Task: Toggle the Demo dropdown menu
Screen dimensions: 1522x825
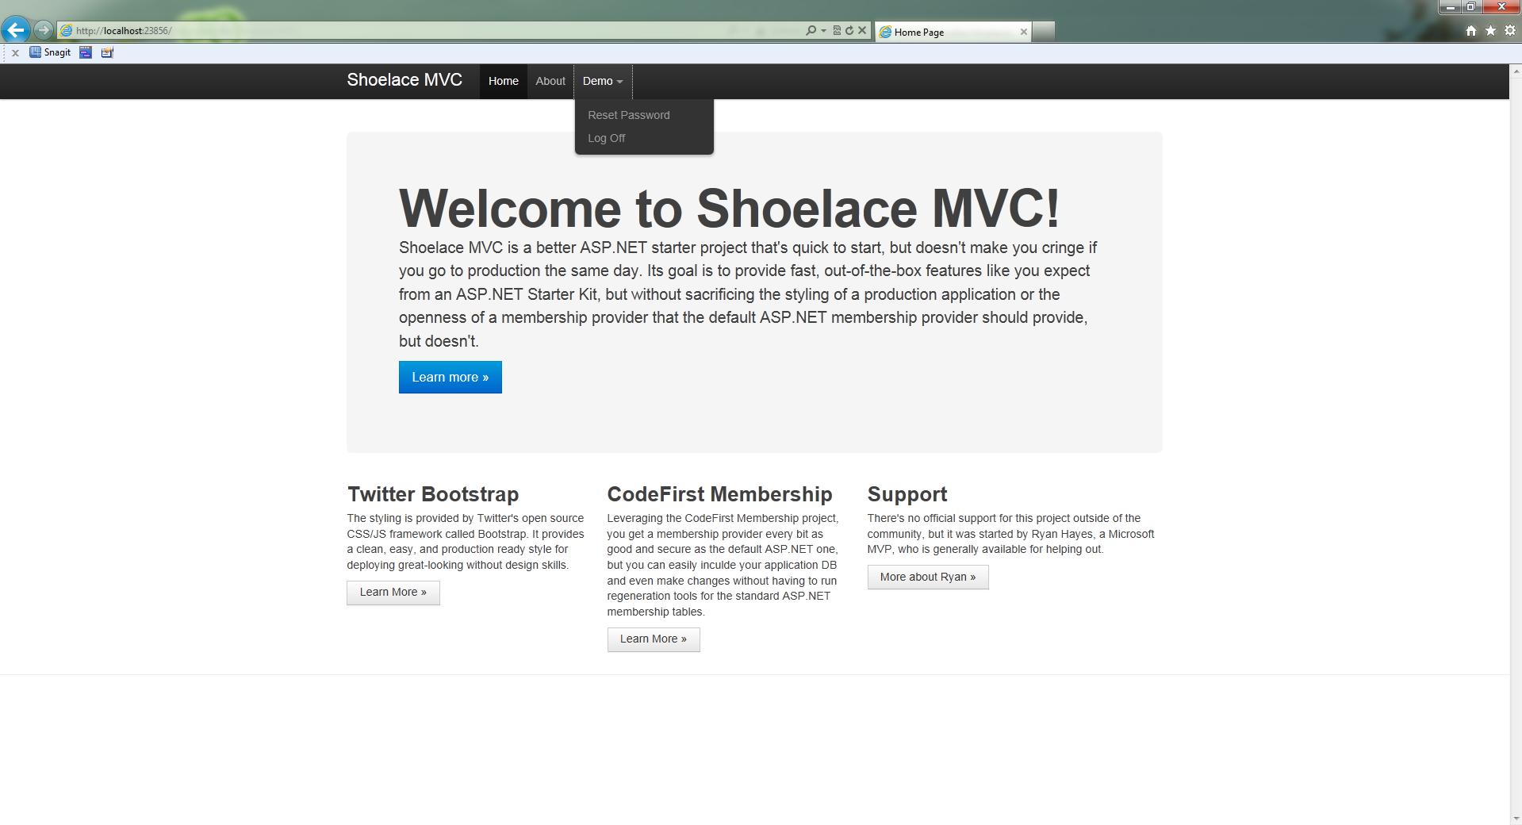Action: pyautogui.click(x=603, y=81)
